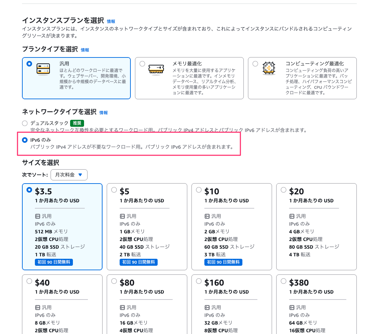The image size is (392, 334).
Task: Click the memory chip icon for メモリ最適化
Action: click(156, 69)
